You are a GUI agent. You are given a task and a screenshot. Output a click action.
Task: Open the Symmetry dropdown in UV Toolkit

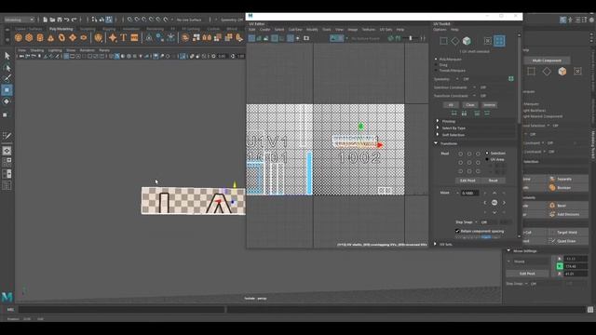(457, 79)
